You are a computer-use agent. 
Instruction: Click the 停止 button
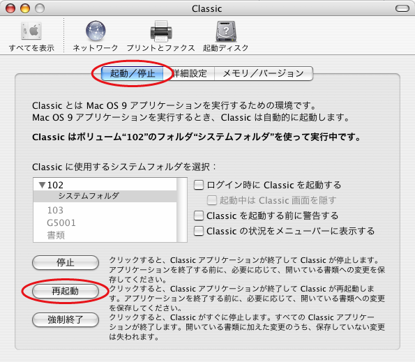[66, 262]
